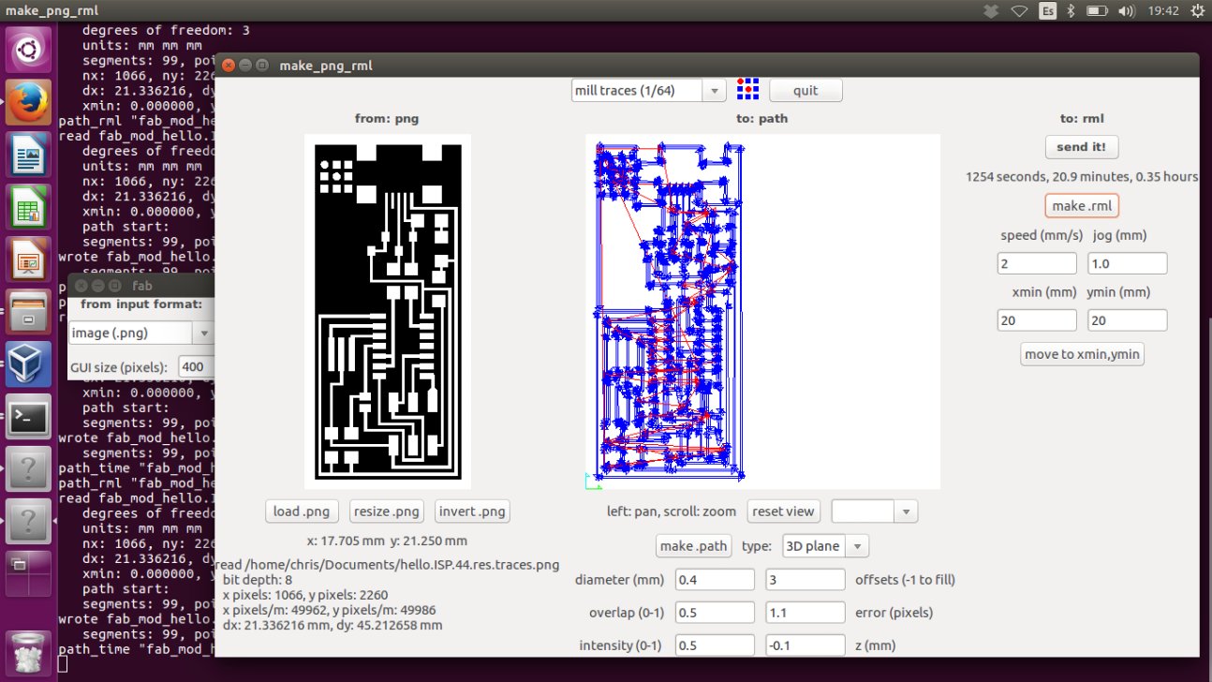Click the hello.ISP.44.res.traces.png file path text
The height and width of the screenshot is (682, 1212).
pyautogui.click(x=387, y=565)
